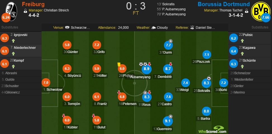Click the yellow card icon above Philipp
272x134 pixels.
119,64
